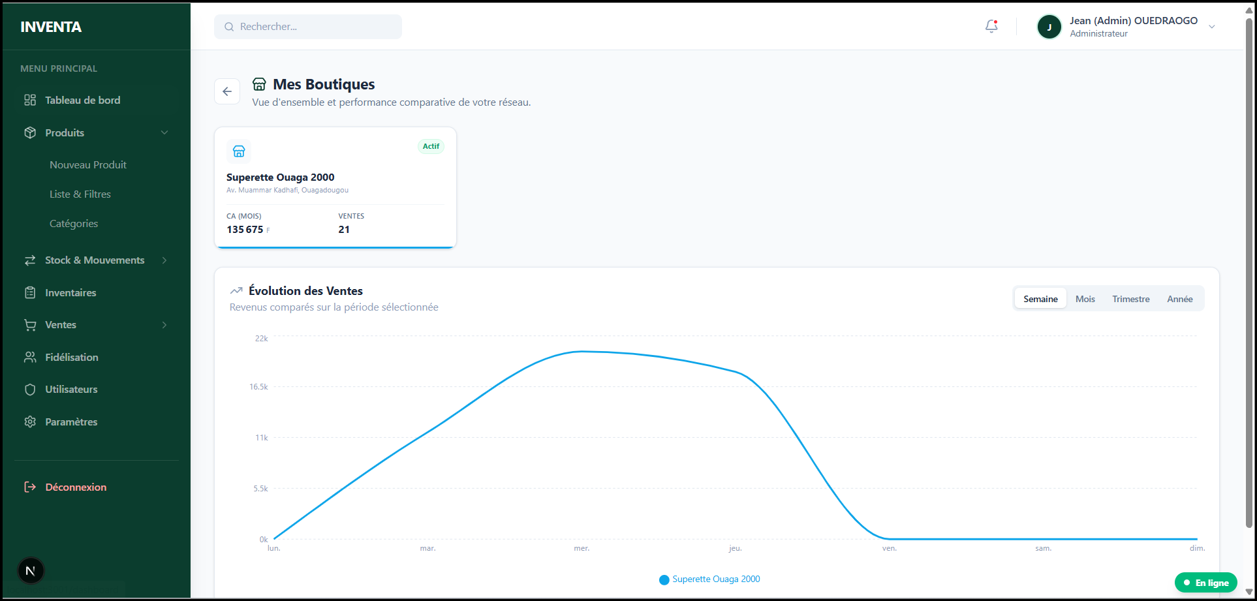Expand the Ventes submenu chevron
The width and height of the screenshot is (1257, 601).
click(164, 325)
